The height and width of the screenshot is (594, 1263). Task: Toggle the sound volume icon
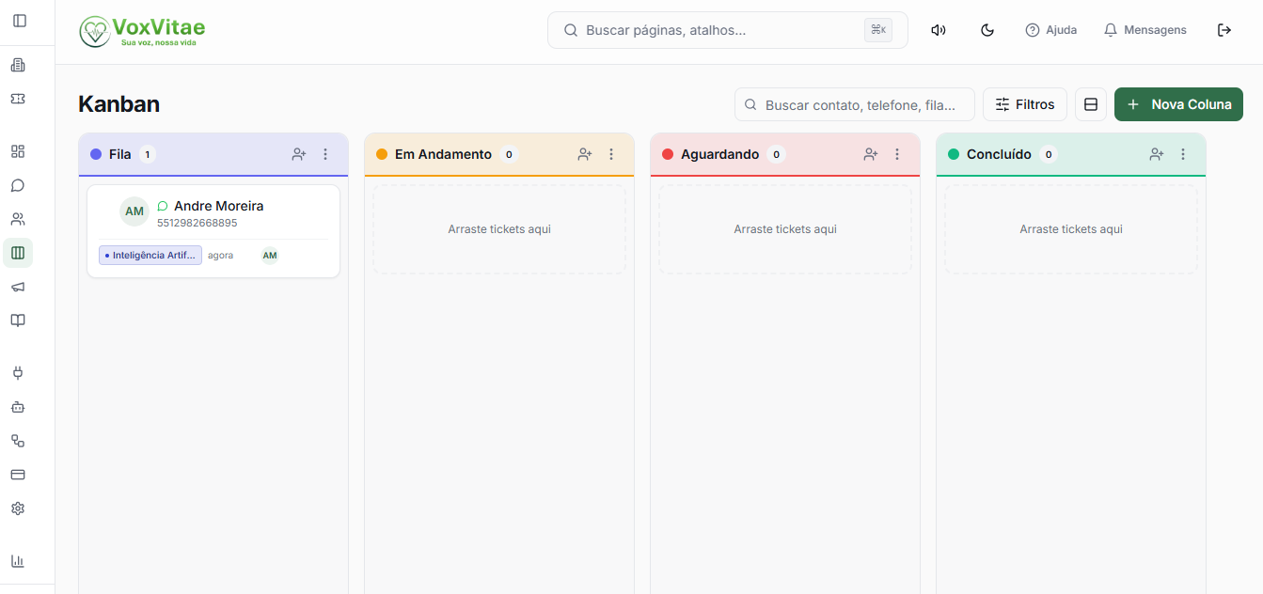(939, 30)
